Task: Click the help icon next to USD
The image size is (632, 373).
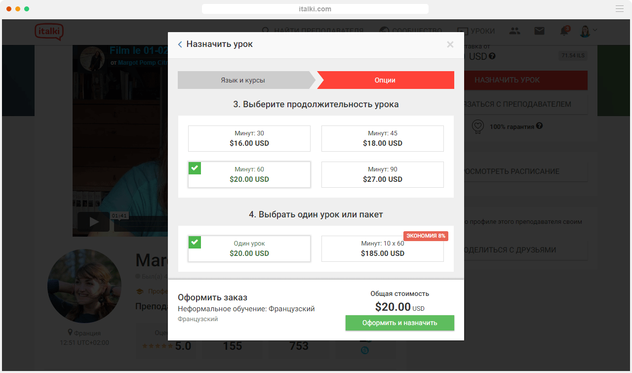Action: click(x=492, y=56)
